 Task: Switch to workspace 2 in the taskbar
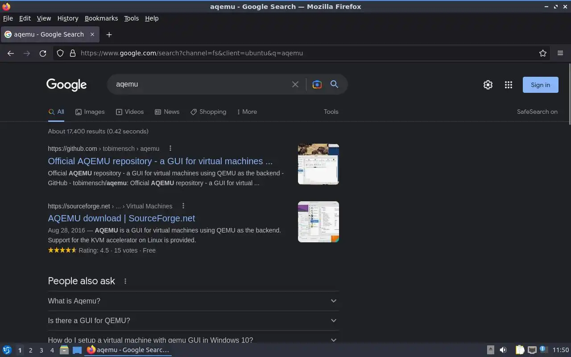point(30,350)
